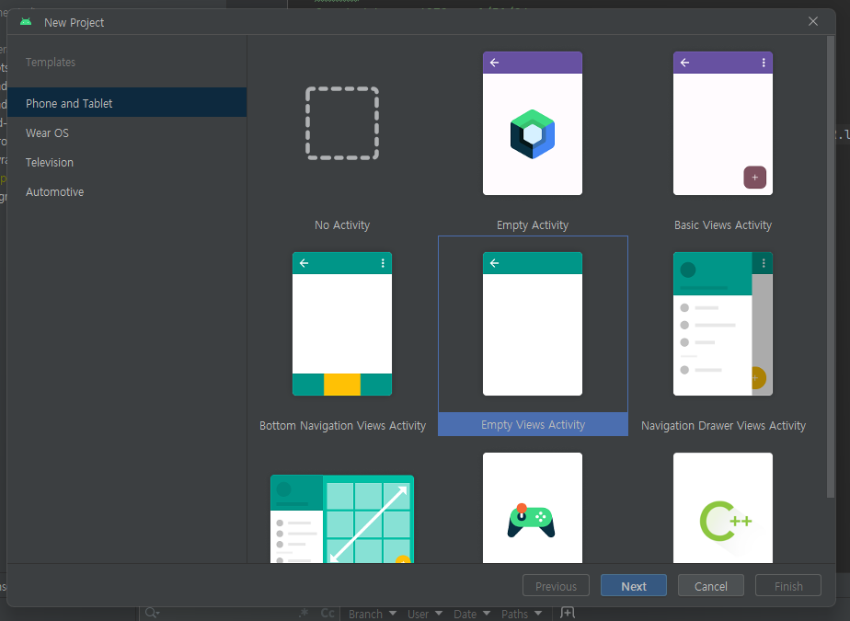Click the template list vertical scrollbar
The height and width of the screenshot is (621, 850).
pos(831,266)
